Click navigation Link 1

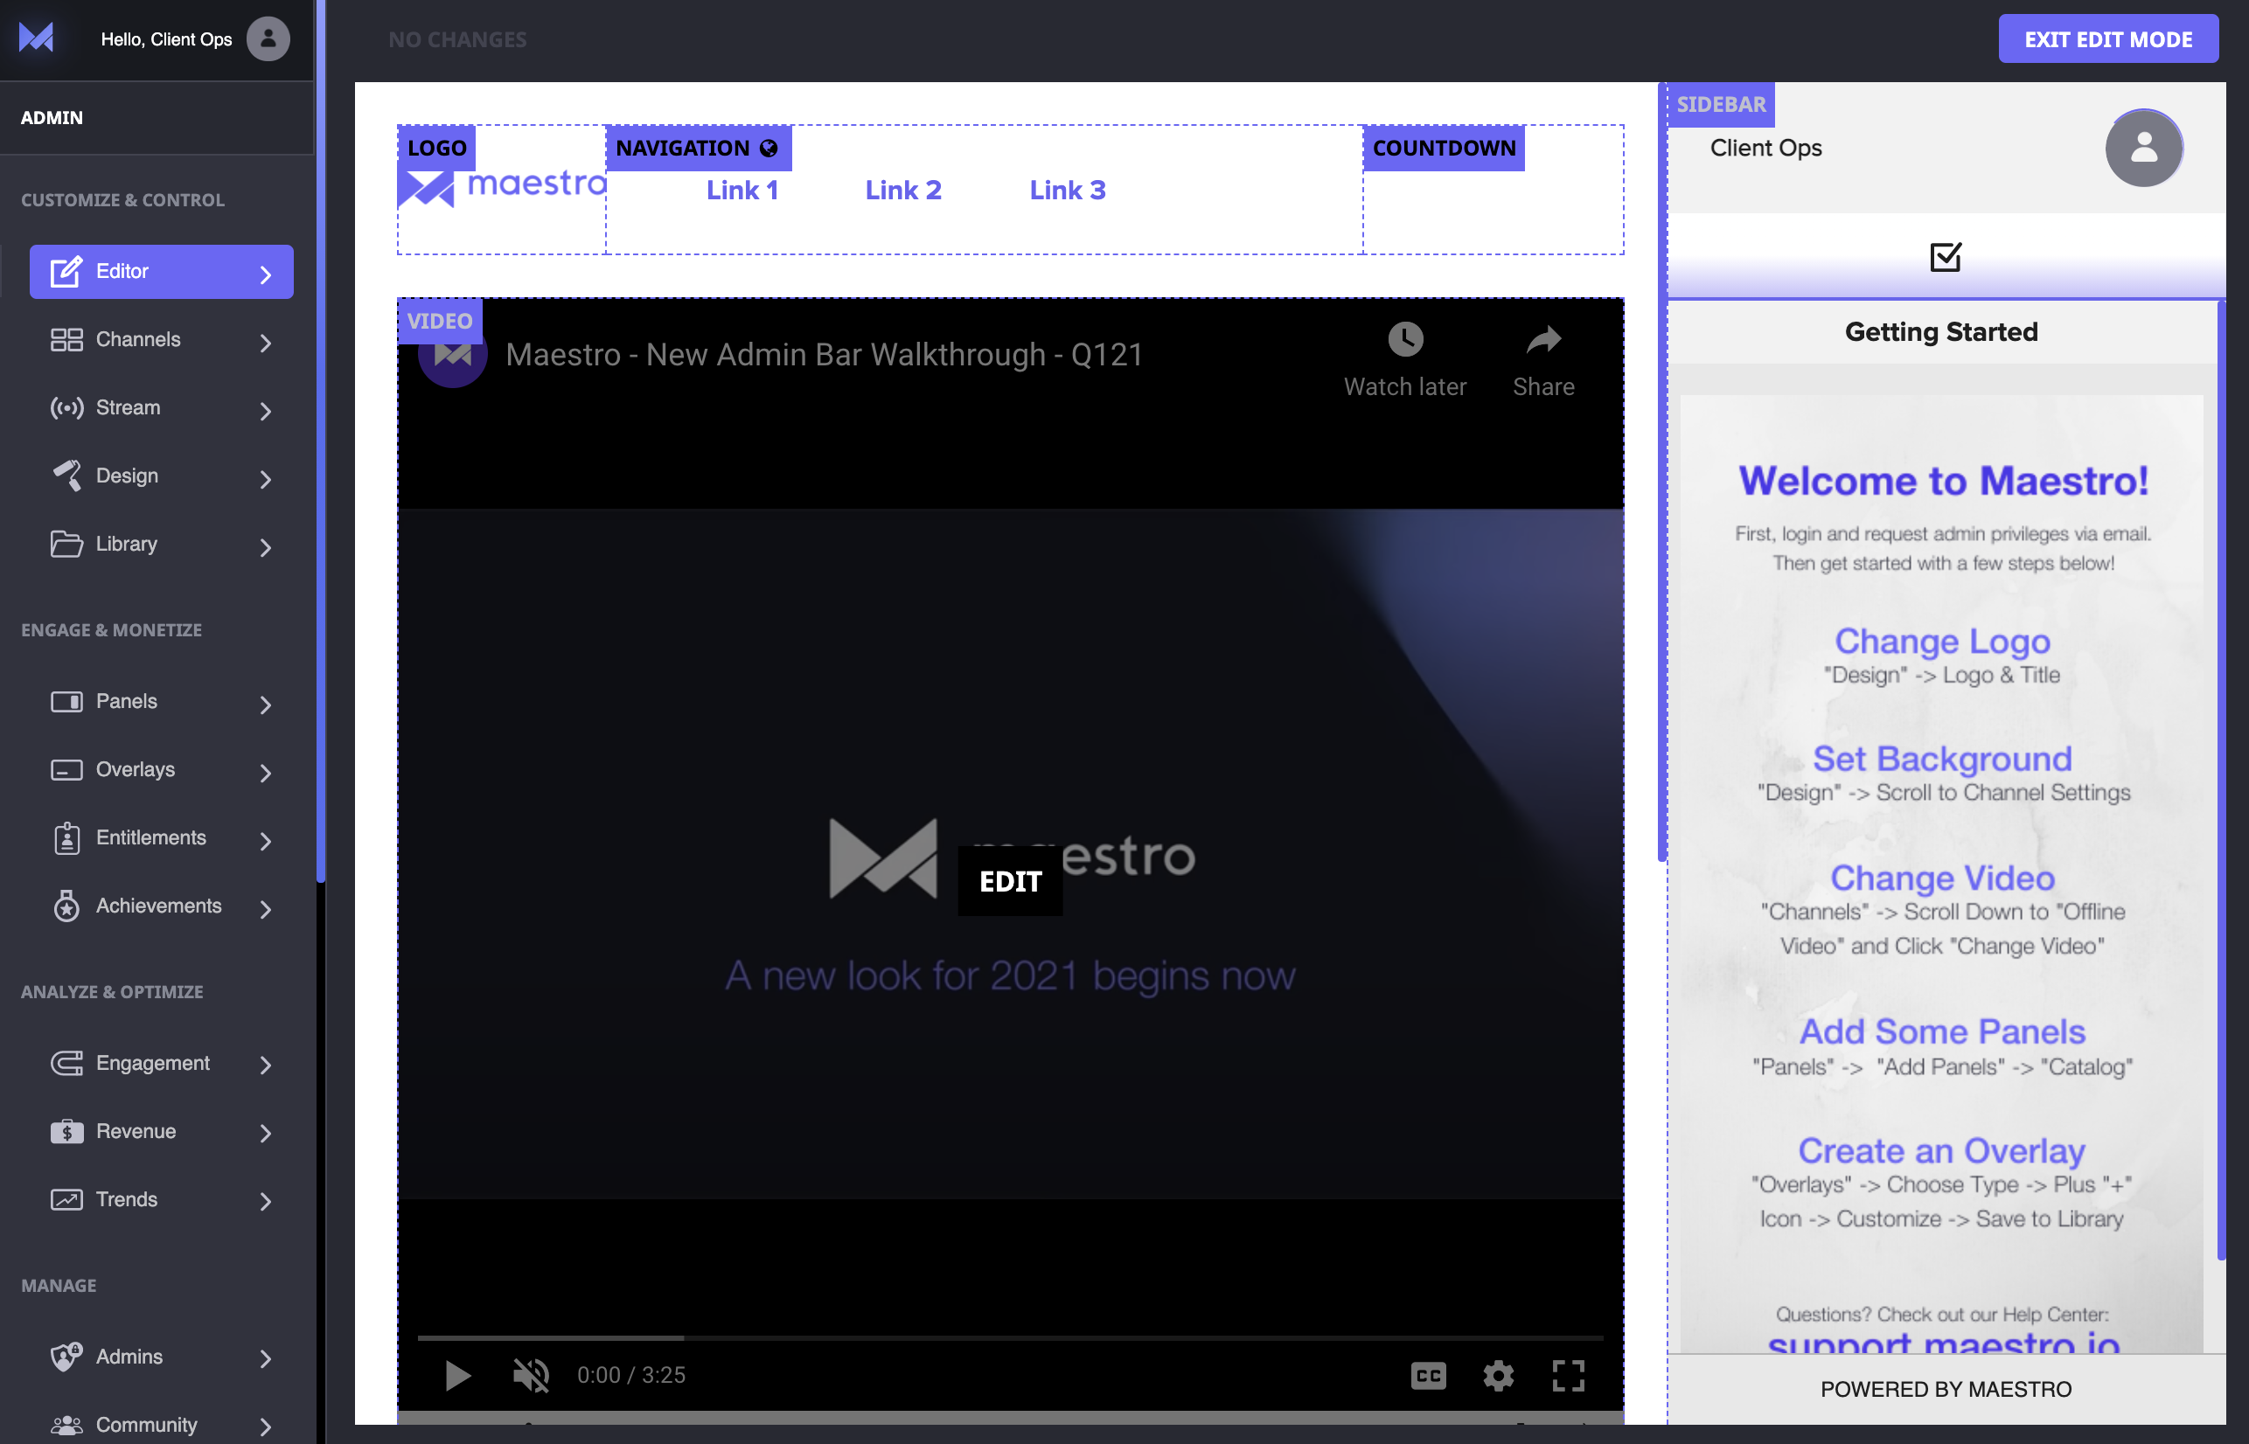[x=742, y=191]
